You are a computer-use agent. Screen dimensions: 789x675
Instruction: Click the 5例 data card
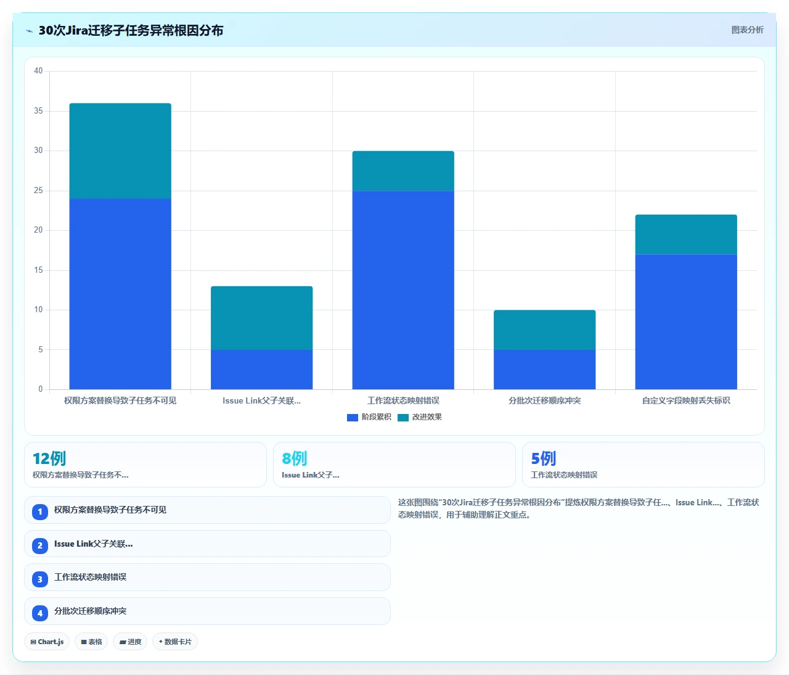(644, 465)
